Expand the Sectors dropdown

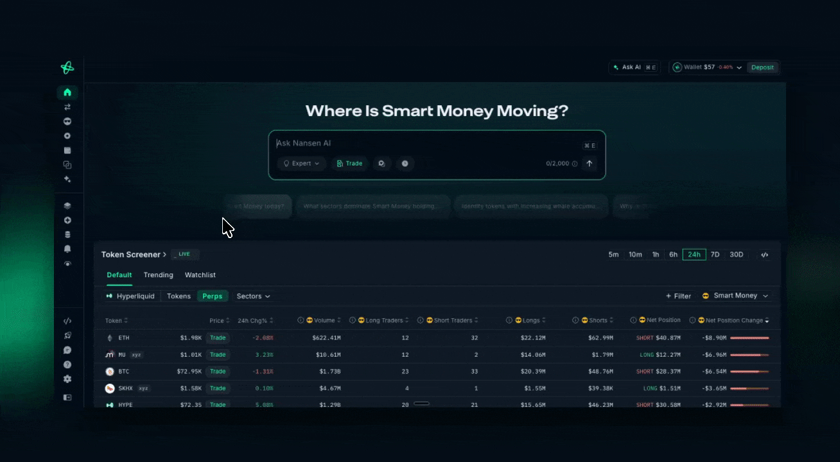(x=253, y=296)
